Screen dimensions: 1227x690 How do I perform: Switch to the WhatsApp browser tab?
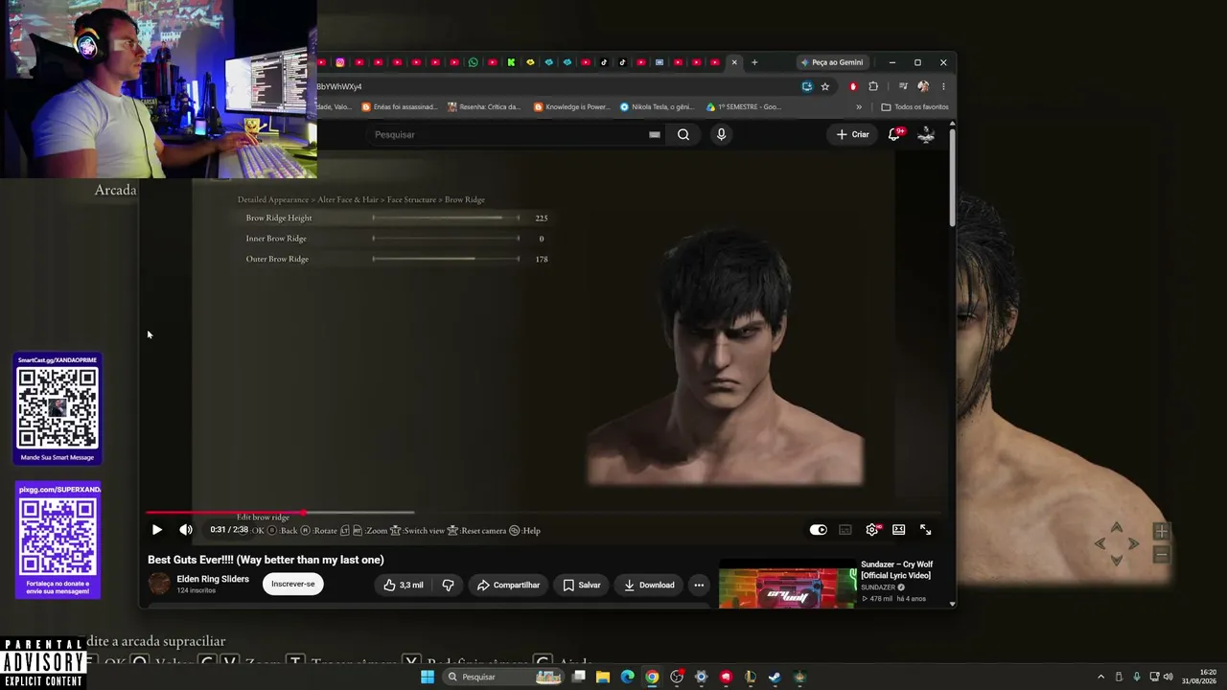(473, 62)
